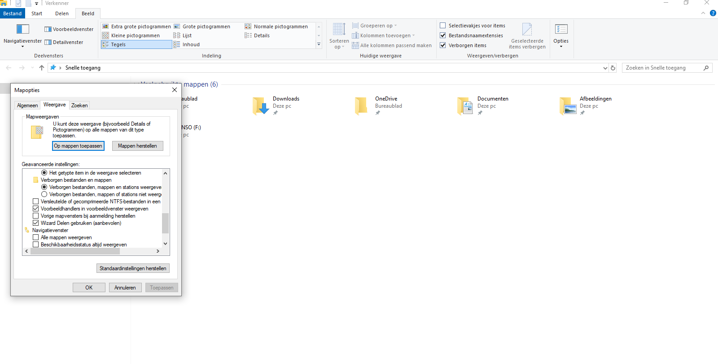Switch to the Zoeken tab in Mapopties
The height and width of the screenshot is (364, 718).
pyautogui.click(x=79, y=105)
